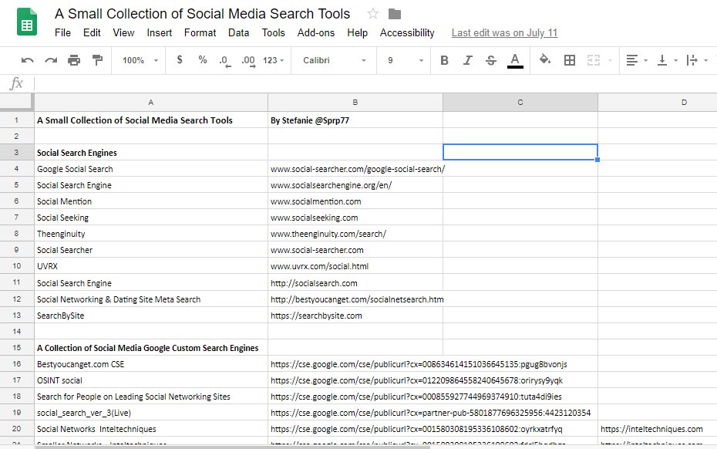717x449 pixels.
Task: Open the fill color bucket
Action: [x=545, y=59]
